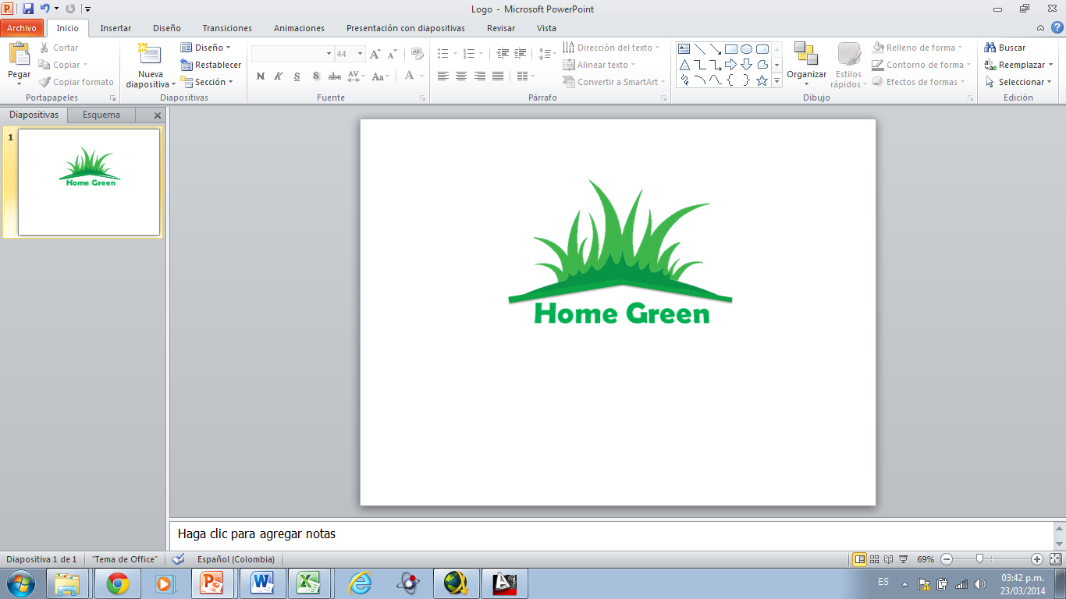The height and width of the screenshot is (599, 1066).
Task: Click clear formatting eraser icon
Action: coord(418,54)
